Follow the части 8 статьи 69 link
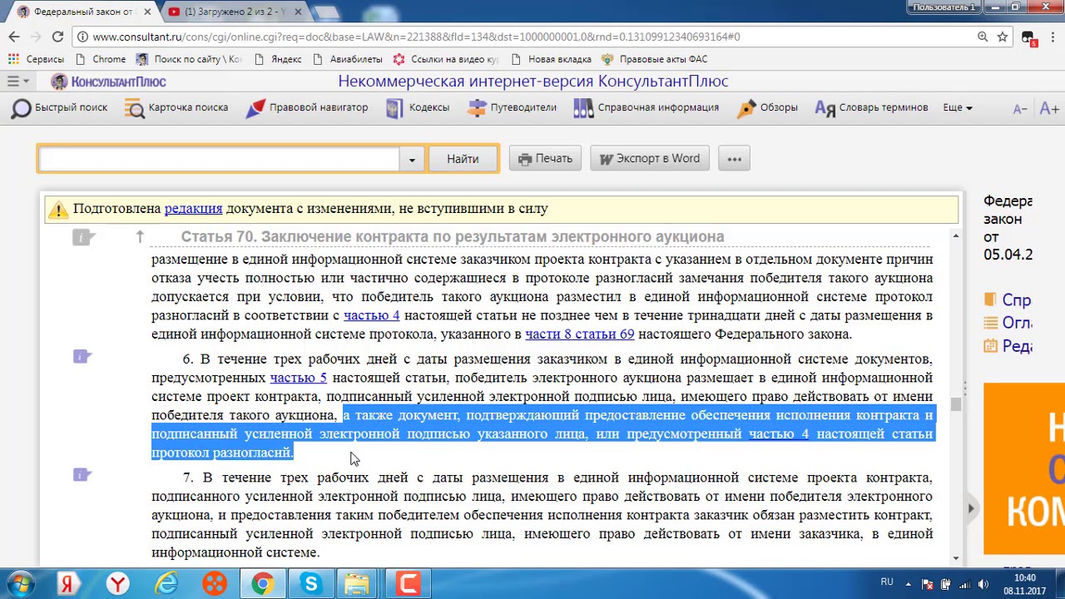Screen dimensions: 1065x599 click(580, 334)
